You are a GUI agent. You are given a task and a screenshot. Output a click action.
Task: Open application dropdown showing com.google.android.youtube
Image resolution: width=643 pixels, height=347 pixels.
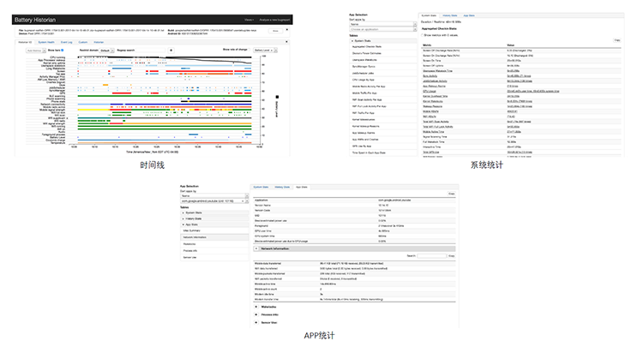tap(214, 201)
